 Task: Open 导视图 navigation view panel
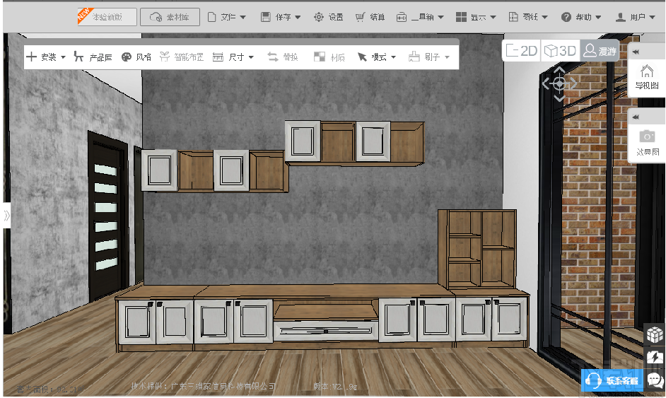(x=646, y=78)
